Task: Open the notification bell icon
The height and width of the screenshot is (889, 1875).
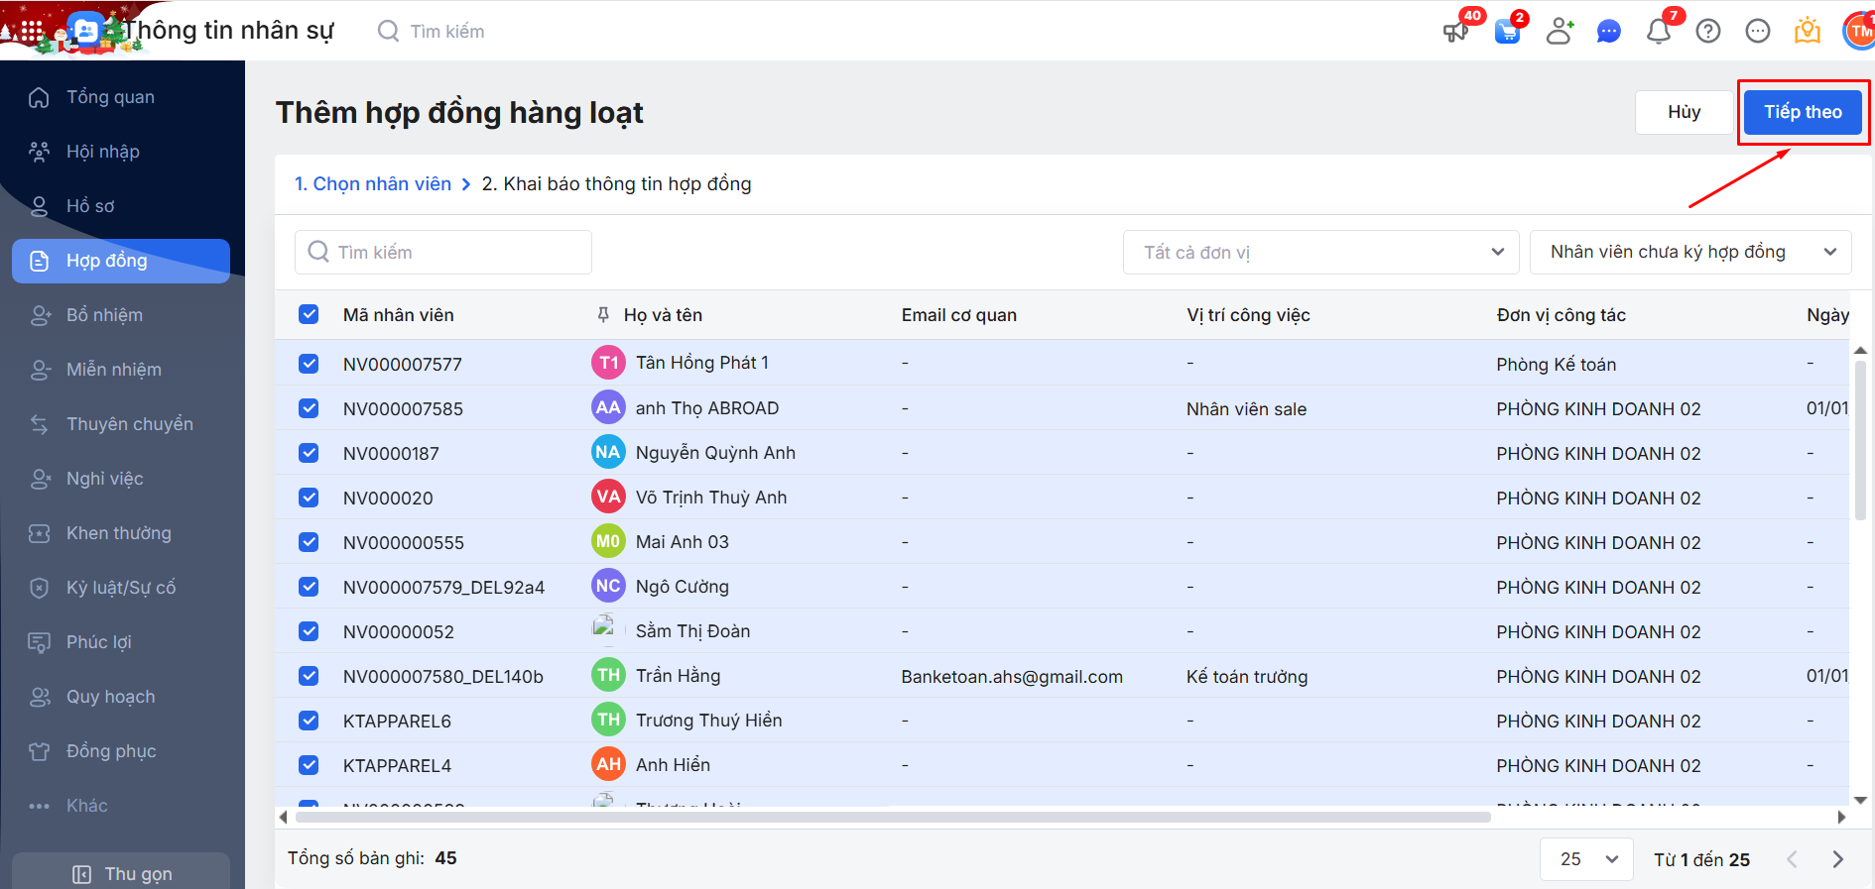Action: click(x=1658, y=32)
